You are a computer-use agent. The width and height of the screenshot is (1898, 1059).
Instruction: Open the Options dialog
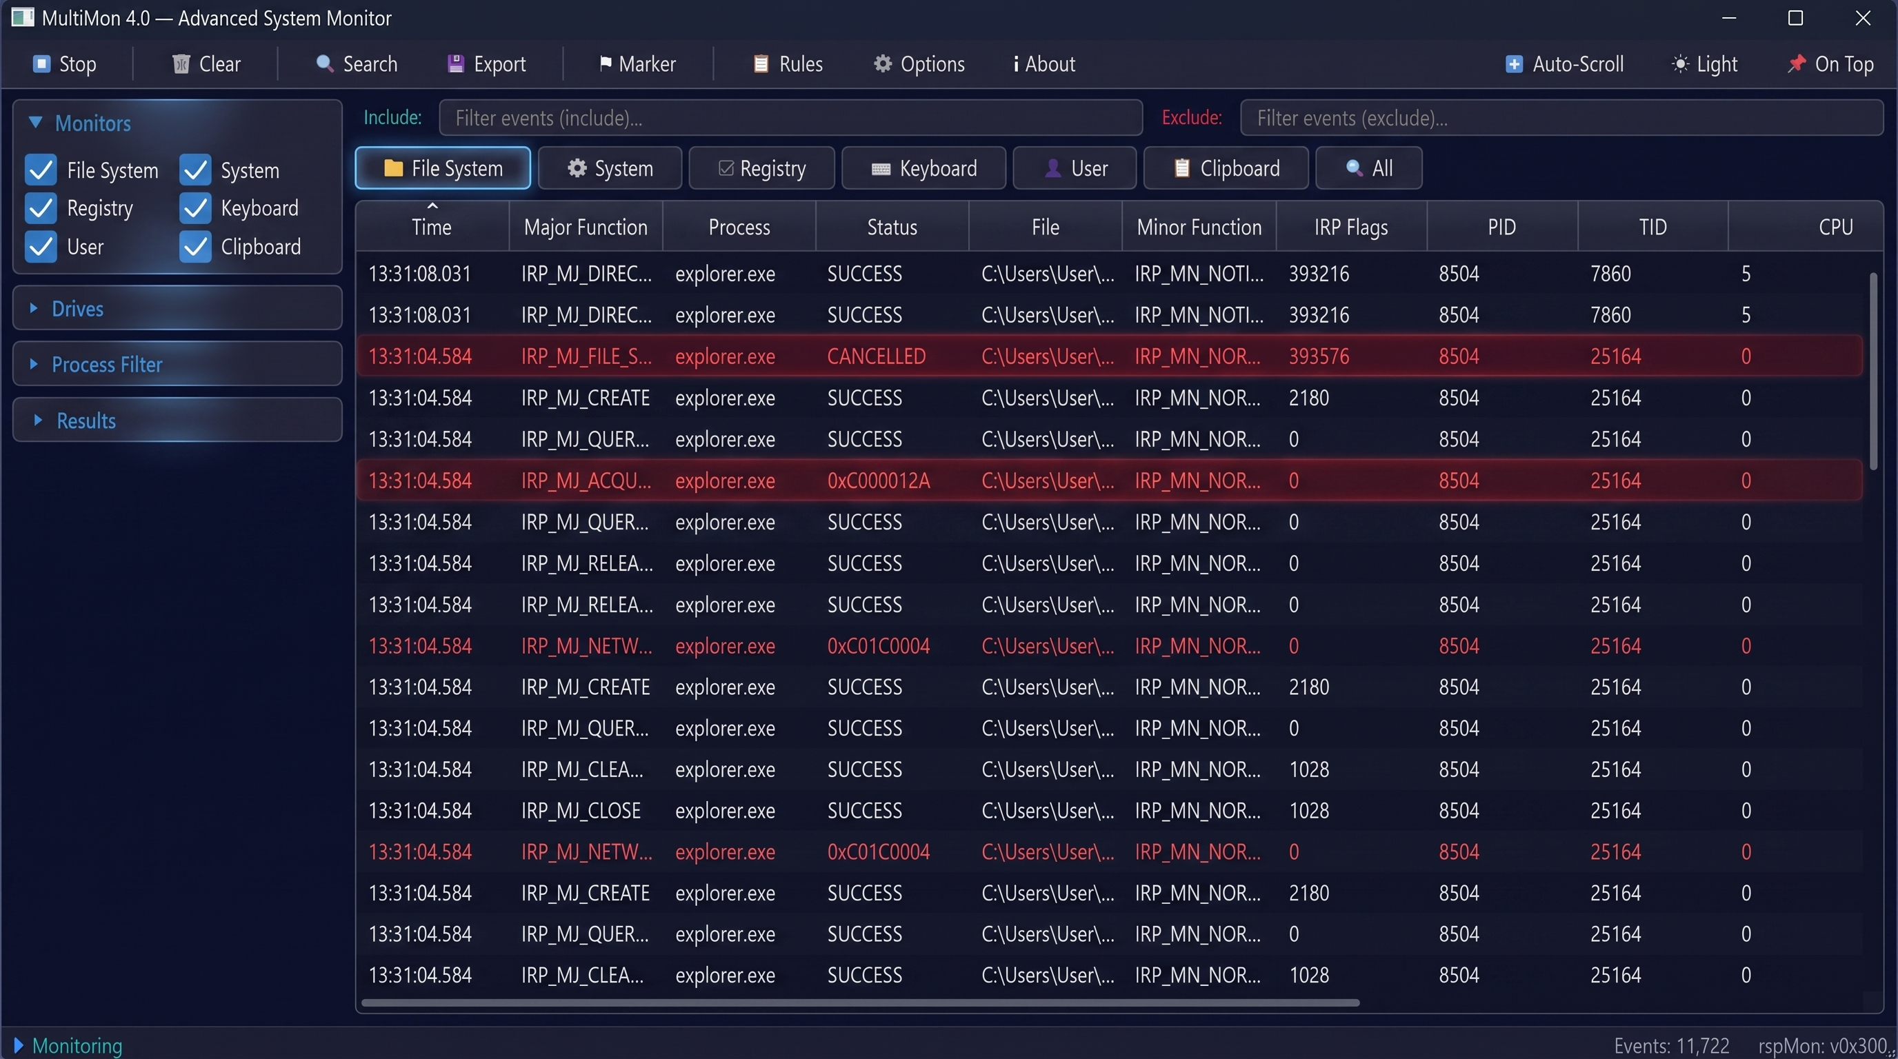click(919, 64)
